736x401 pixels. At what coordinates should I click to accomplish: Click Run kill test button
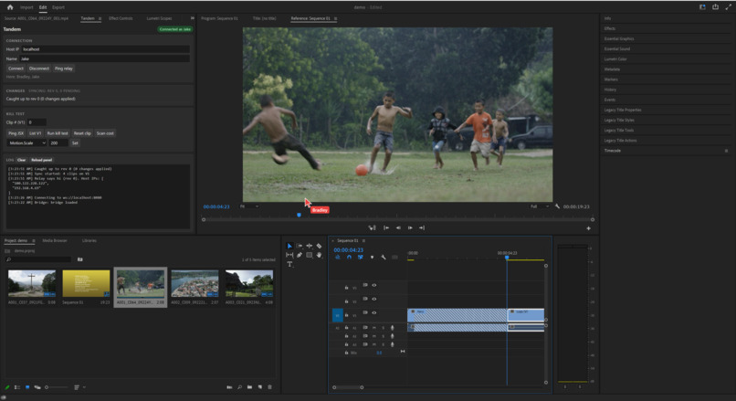[x=58, y=133]
